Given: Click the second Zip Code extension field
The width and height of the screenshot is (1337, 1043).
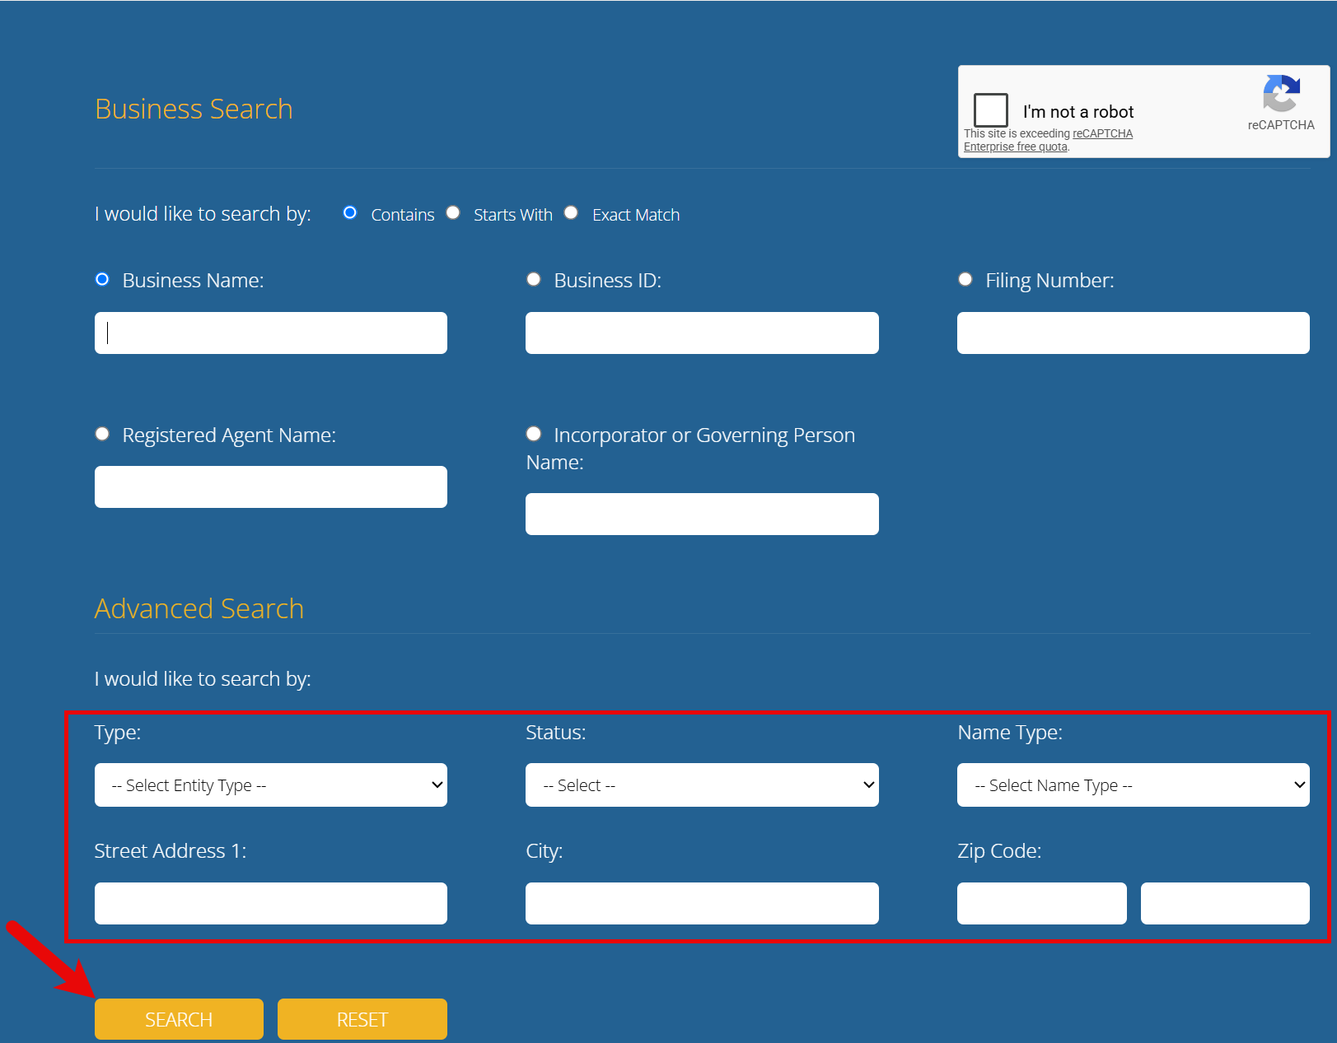Looking at the screenshot, I should 1225,904.
